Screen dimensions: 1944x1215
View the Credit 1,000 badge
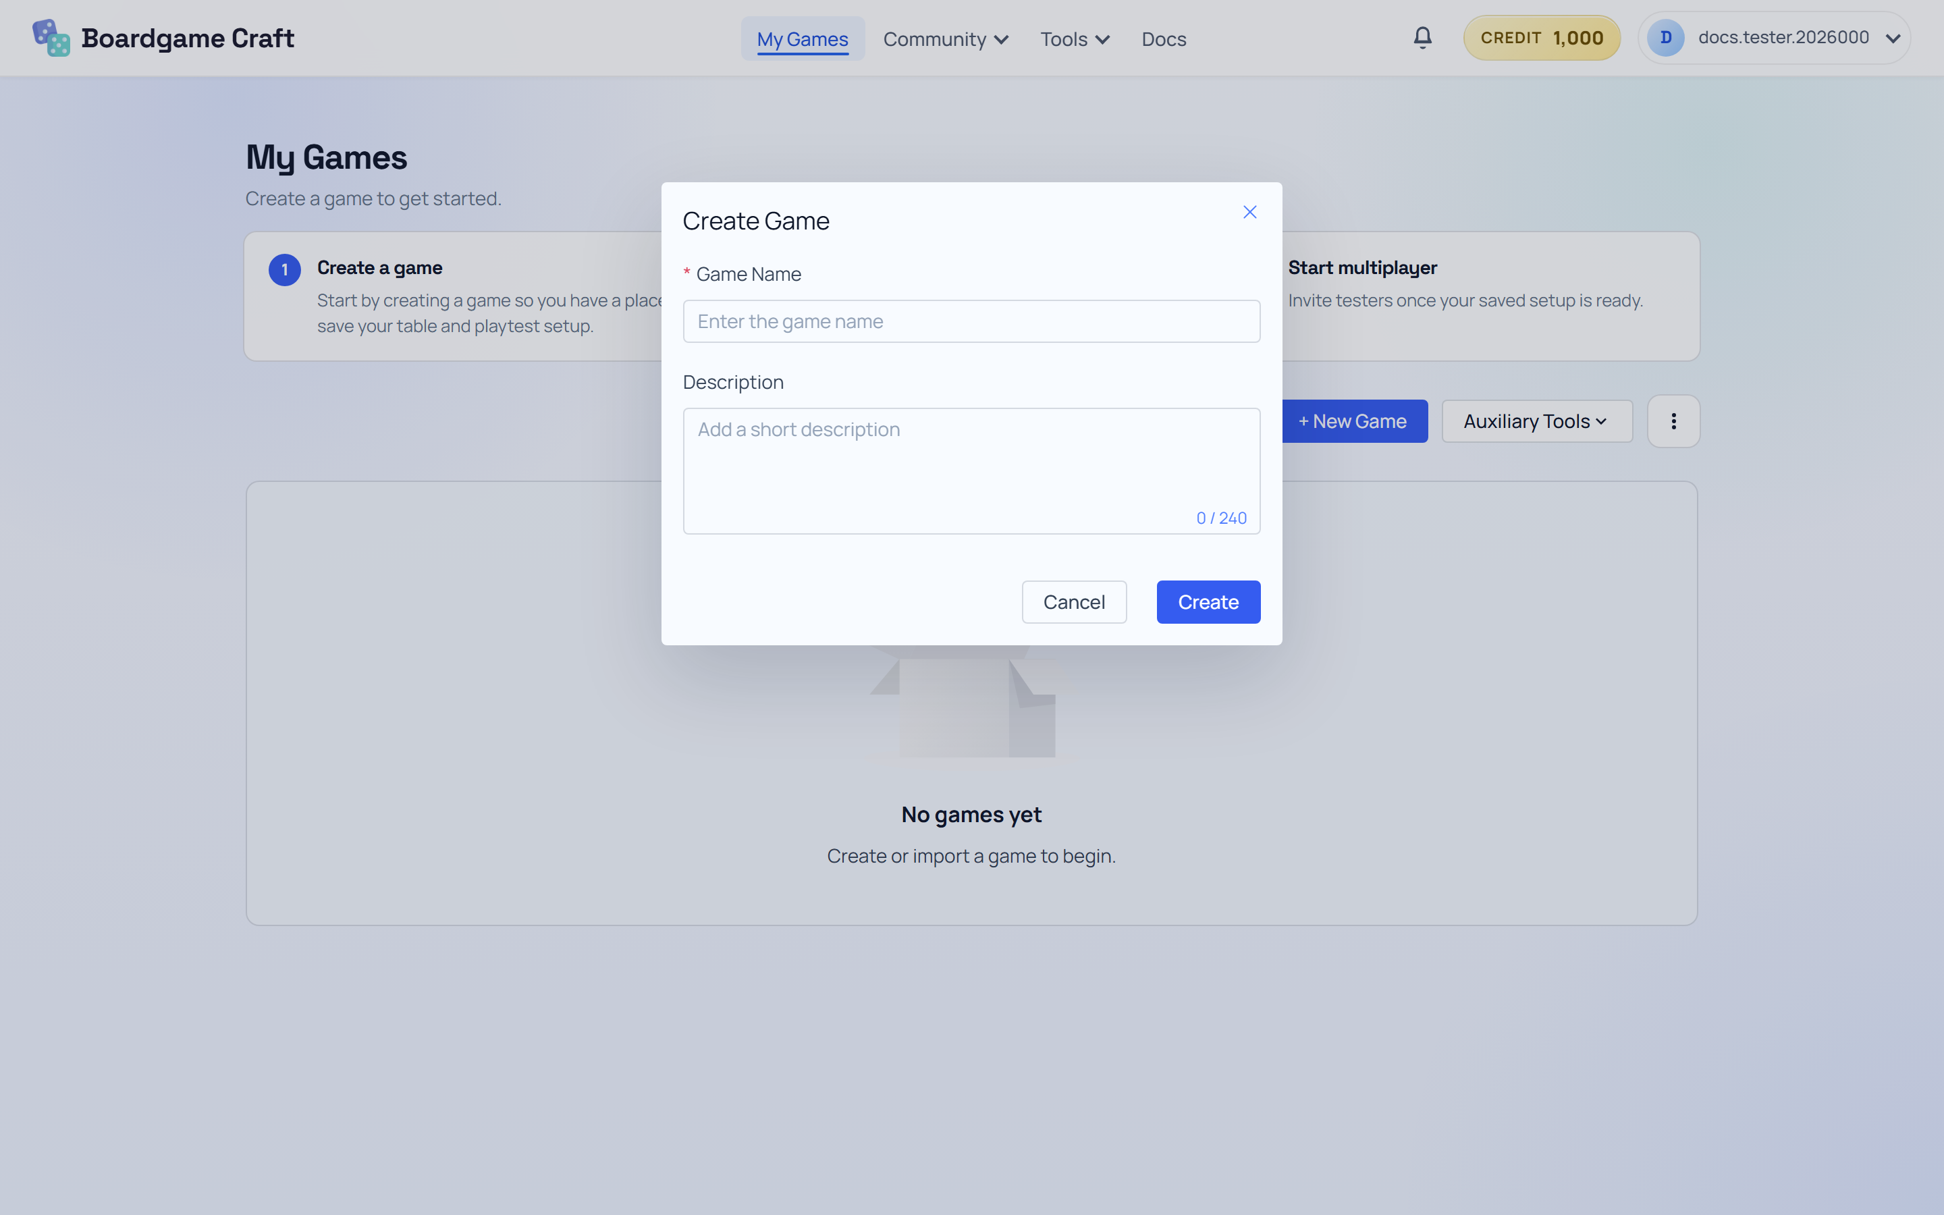pos(1542,38)
